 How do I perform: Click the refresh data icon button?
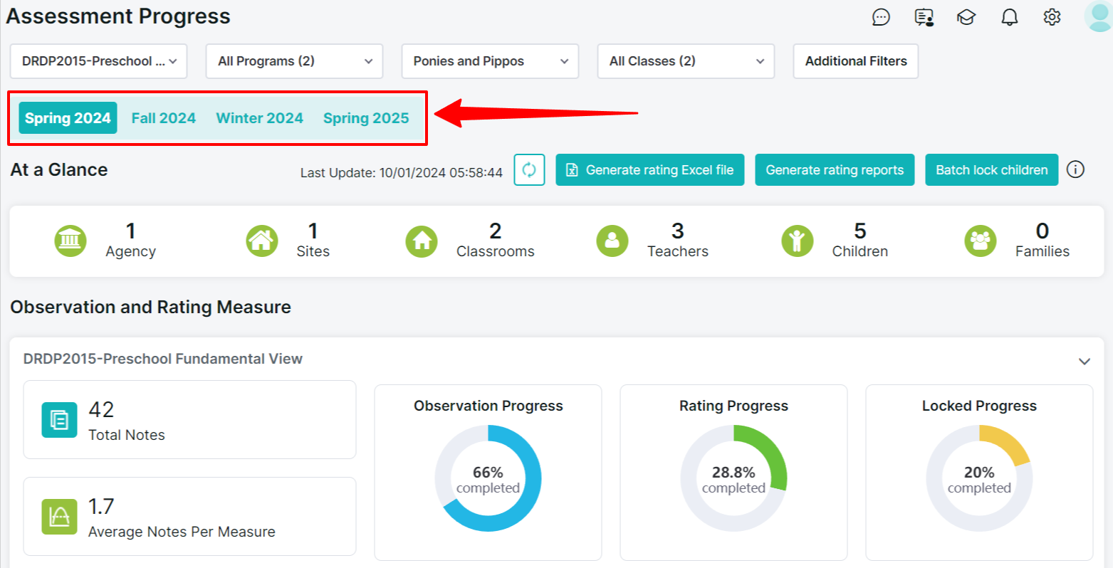click(529, 169)
